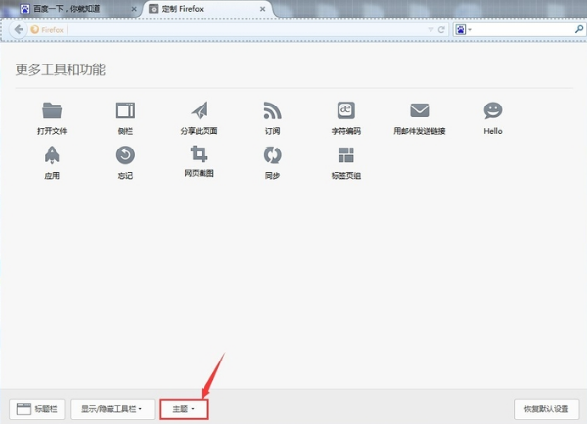Click the browser back arrow button
Viewport: 588px width, 425px height.
(19, 29)
